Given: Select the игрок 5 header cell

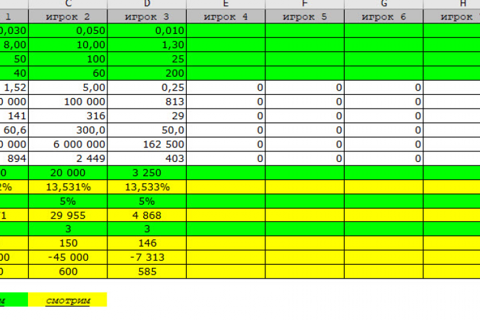Looking at the screenshot, I should (x=305, y=17).
